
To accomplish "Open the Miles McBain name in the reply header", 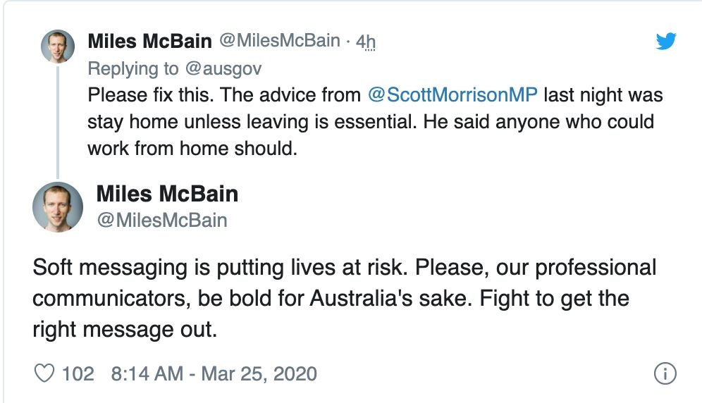I will pos(149,42).
